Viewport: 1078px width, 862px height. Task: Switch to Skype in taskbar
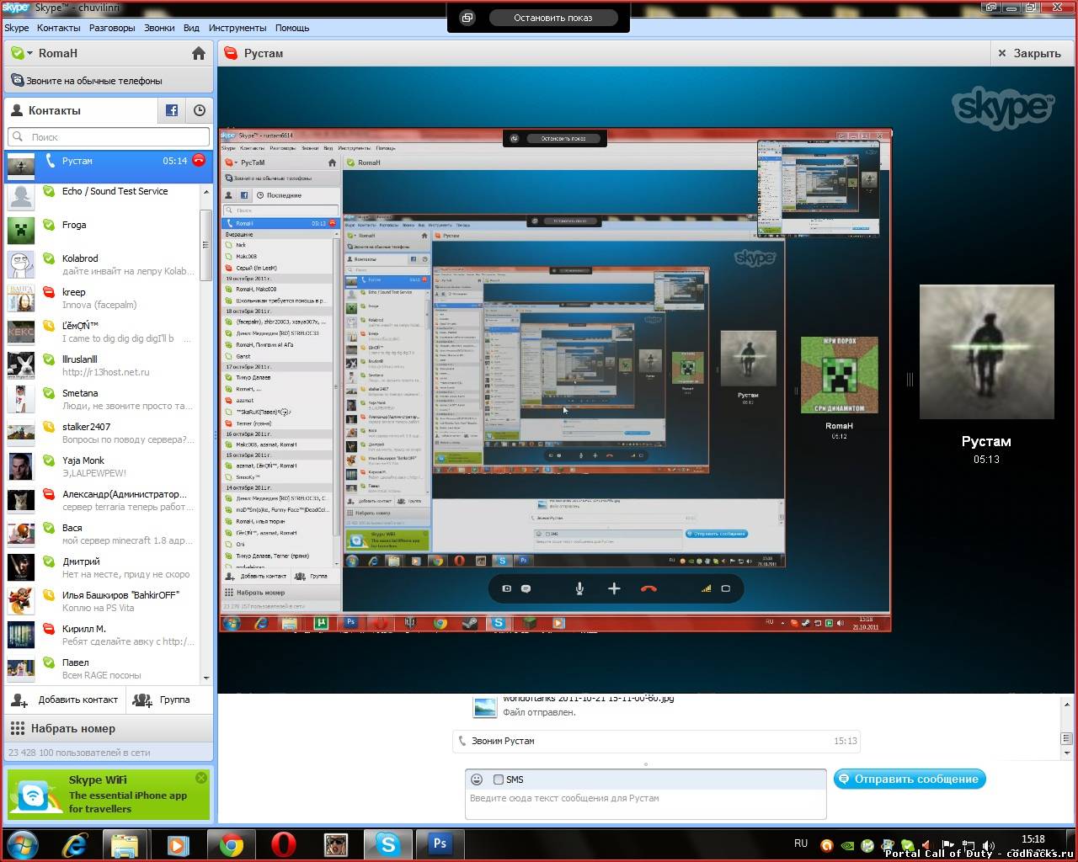[x=388, y=844]
